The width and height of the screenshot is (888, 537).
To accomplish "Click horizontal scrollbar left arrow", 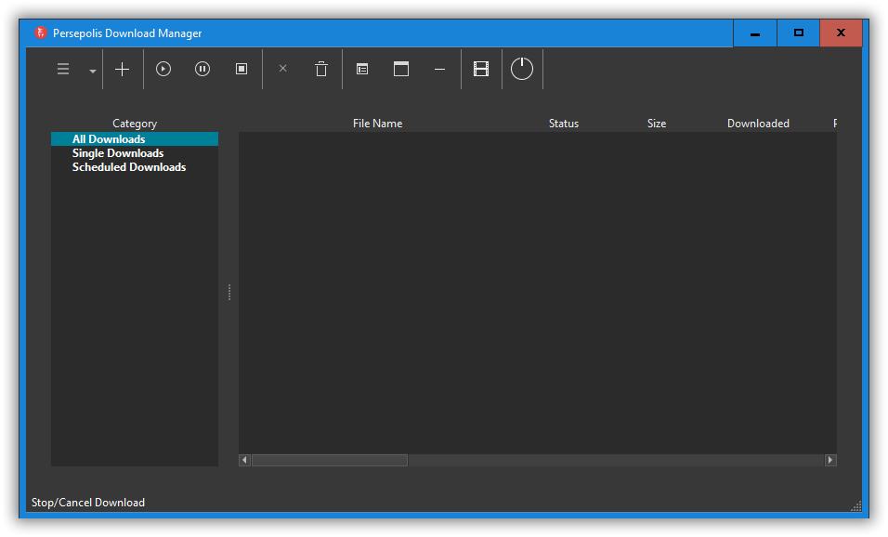I will point(244,460).
